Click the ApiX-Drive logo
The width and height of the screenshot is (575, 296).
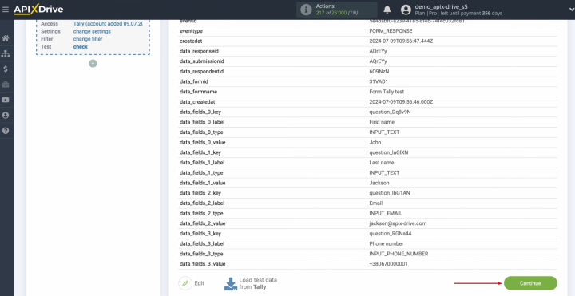[x=38, y=10]
